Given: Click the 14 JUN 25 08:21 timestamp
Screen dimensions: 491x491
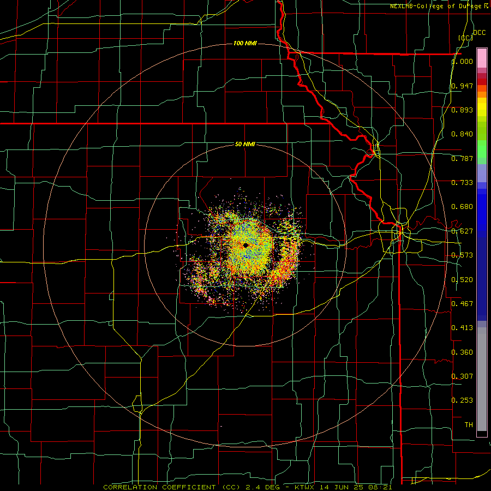Looking at the screenshot, I should [356, 487].
